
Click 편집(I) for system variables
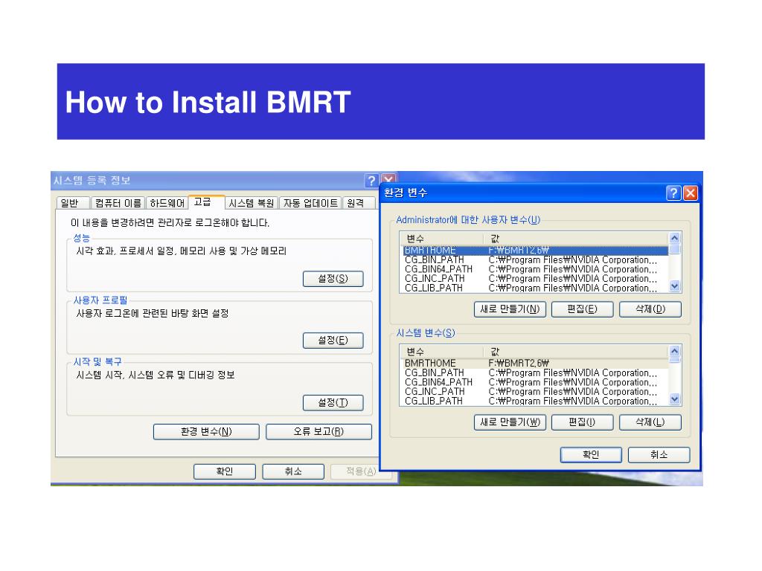pyautogui.click(x=582, y=422)
